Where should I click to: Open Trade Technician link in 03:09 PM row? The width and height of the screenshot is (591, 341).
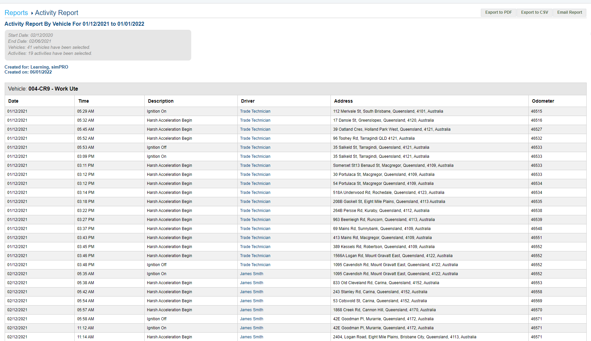click(255, 156)
